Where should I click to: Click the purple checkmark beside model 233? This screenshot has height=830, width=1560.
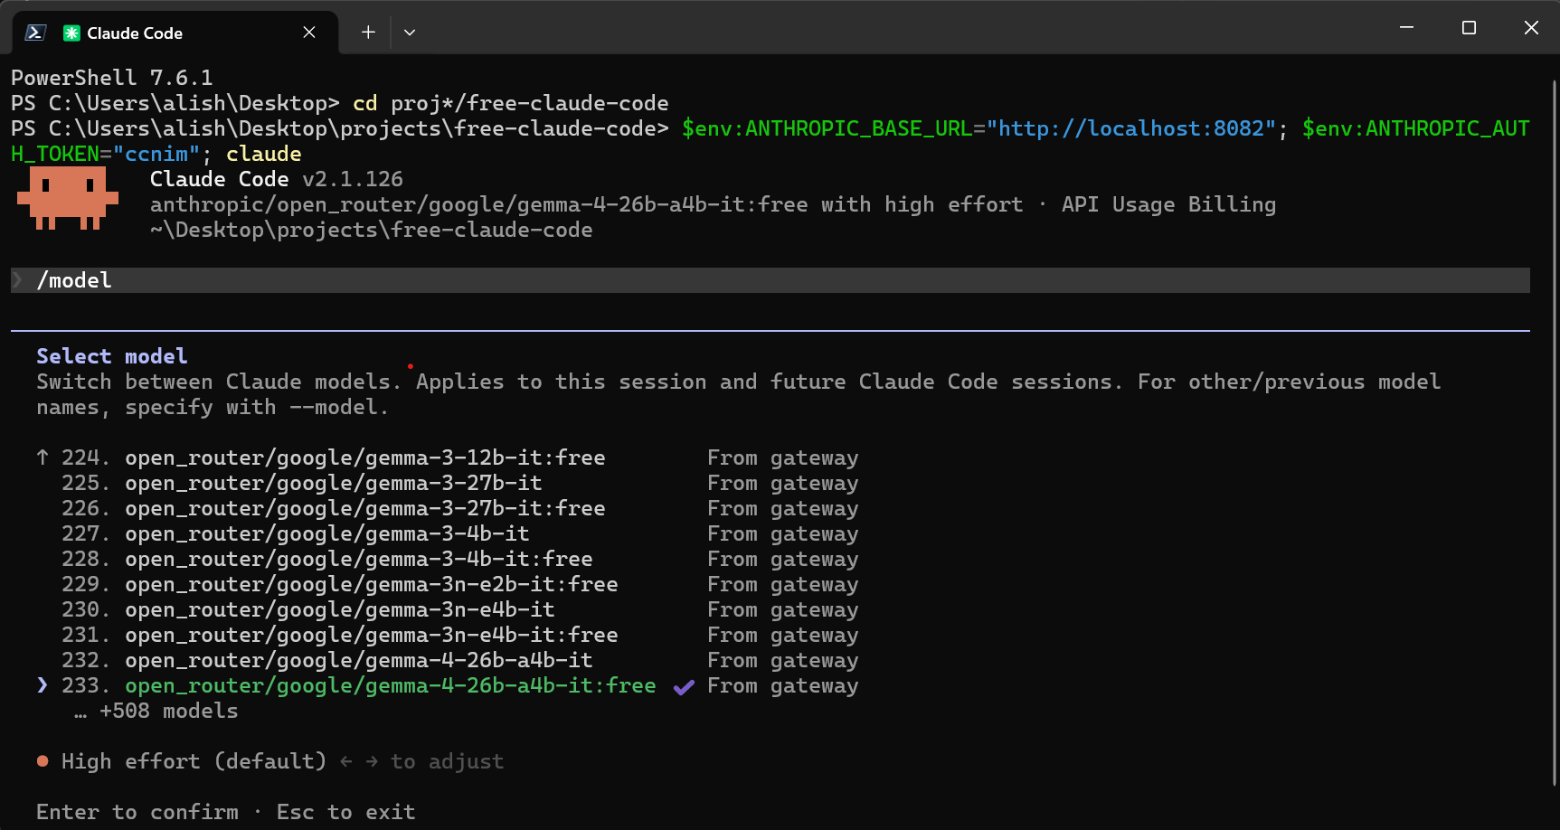(x=684, y=687)
